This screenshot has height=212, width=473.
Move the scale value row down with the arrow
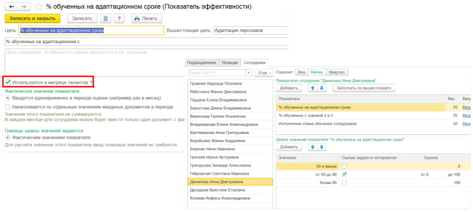(322, 147)
